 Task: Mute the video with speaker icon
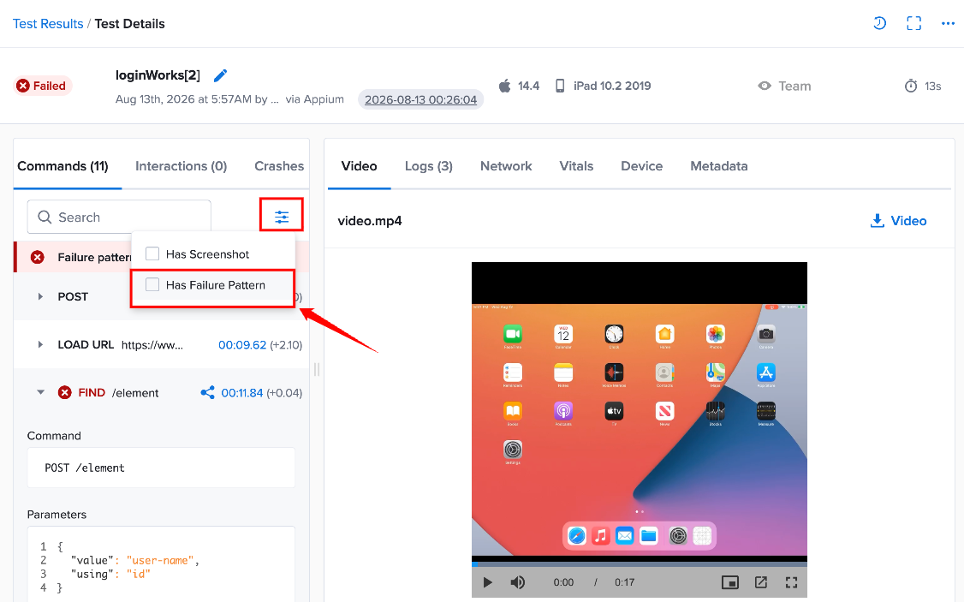pos(518,582)
